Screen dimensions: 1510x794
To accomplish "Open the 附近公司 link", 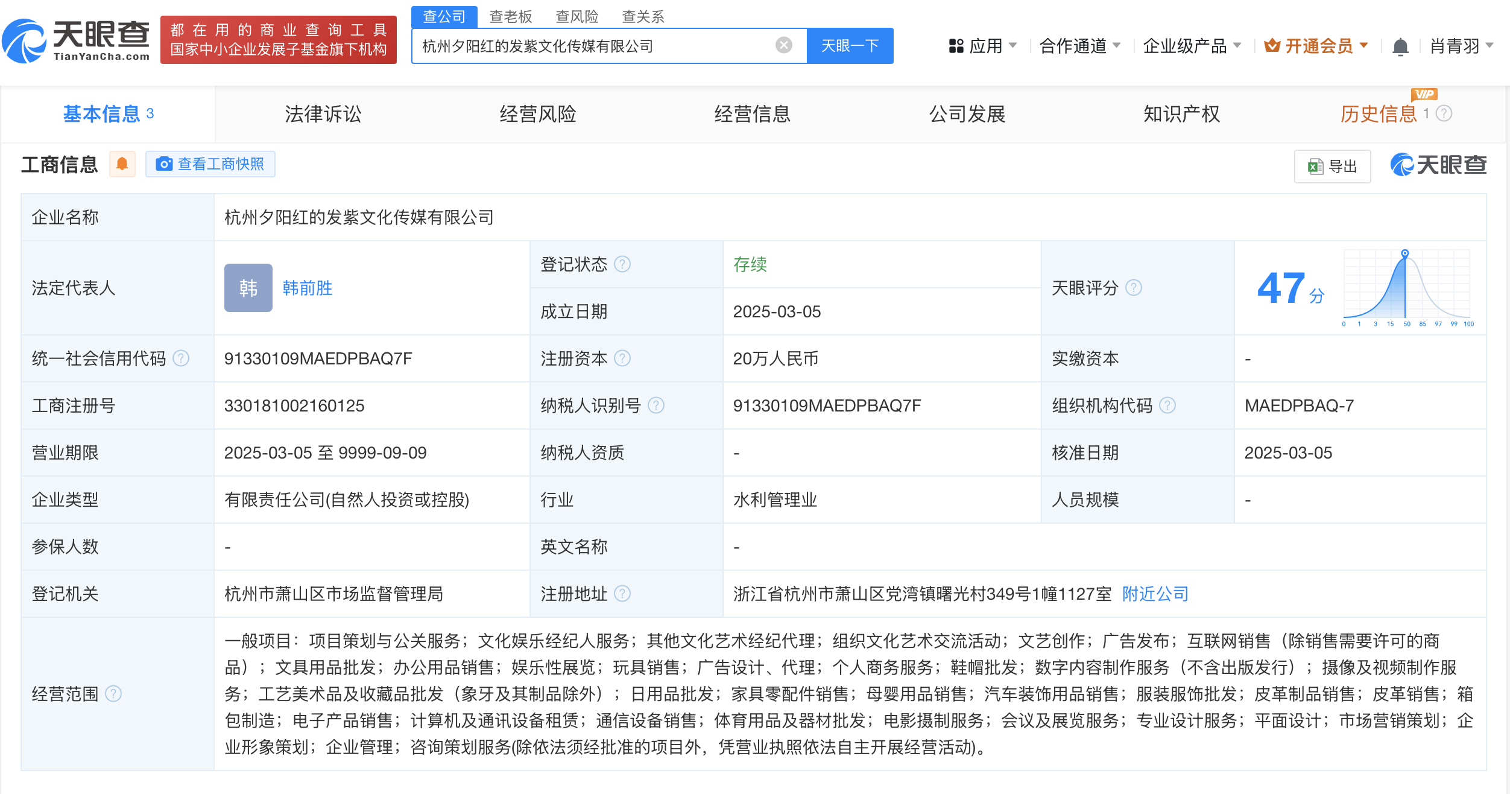I will coord(1155,594).
